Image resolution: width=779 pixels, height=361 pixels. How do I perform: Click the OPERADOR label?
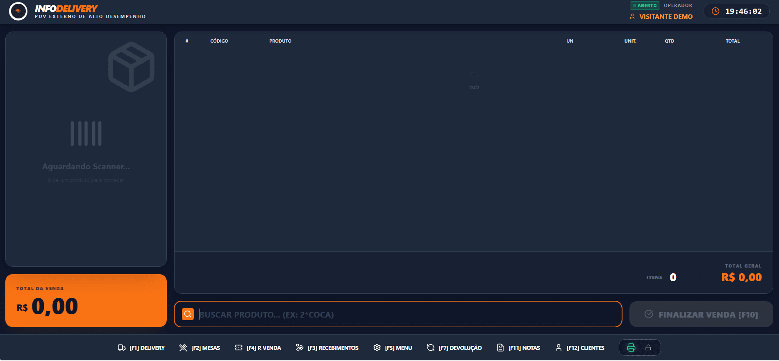(x=678, y=5)
